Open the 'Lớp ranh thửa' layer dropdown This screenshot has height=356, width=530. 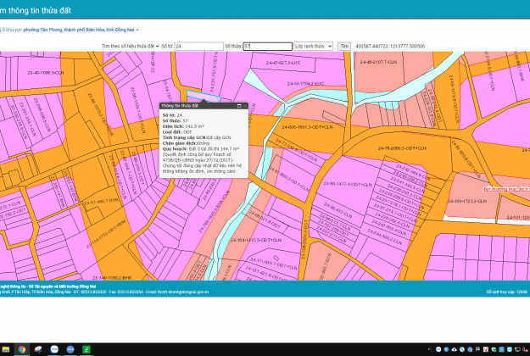coord(312,46)
